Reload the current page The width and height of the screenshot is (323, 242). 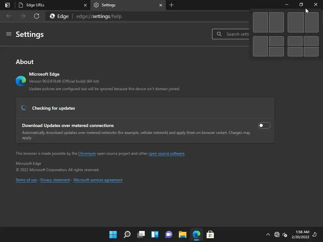pyautogui.click(x=37, y=16)
